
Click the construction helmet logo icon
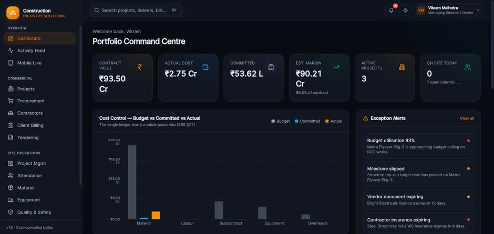13,13
